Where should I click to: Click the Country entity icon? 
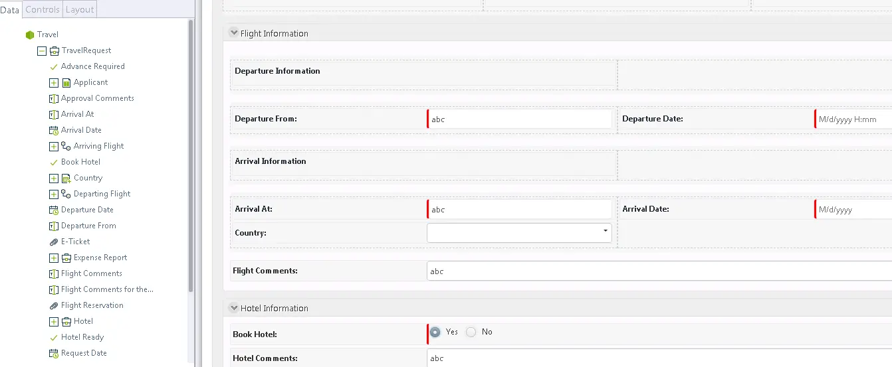(66, 178)
